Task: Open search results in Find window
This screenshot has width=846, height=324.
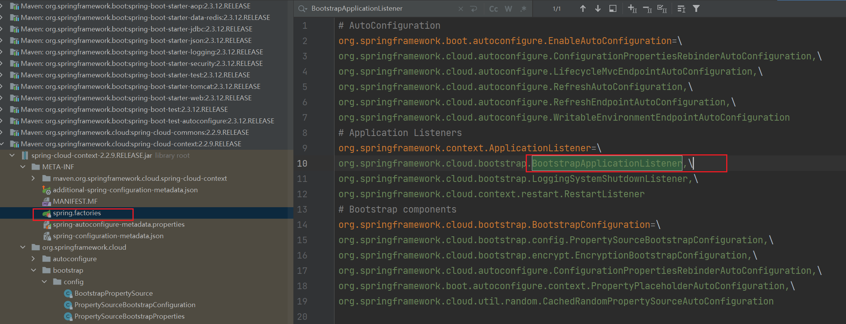Action: click(613, 8)
